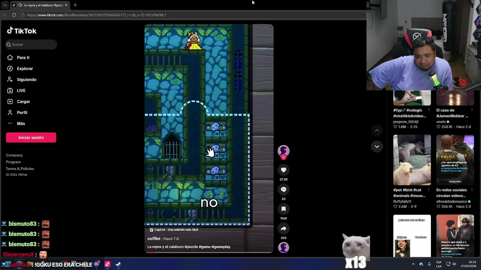The height and width of the screenshot is (270, 481).
Task: Open a new browser tab
Action: 75,5
